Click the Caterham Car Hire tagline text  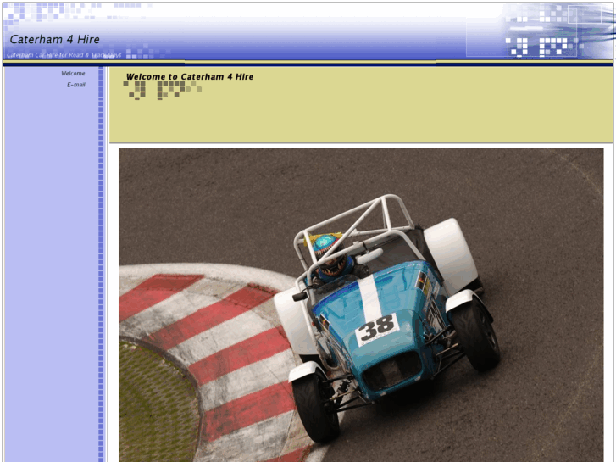point(64,55)
